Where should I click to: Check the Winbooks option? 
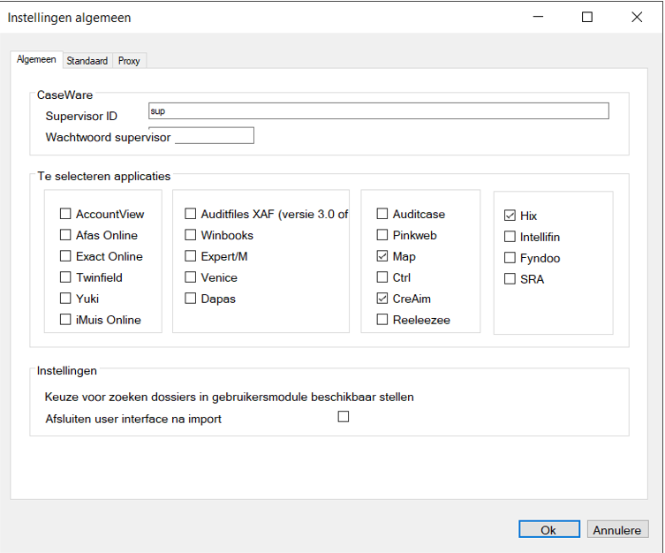pyautogui.click(x=191, y=234)
